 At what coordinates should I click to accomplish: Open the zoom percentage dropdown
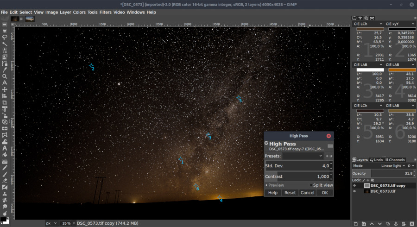click(x=68, y=223)
